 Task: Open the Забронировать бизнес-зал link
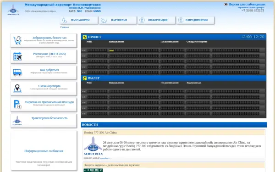(49, 38)
